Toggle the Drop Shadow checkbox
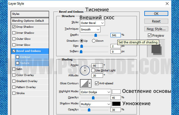This screenshot has width=179, height=115. click(14, 27)
